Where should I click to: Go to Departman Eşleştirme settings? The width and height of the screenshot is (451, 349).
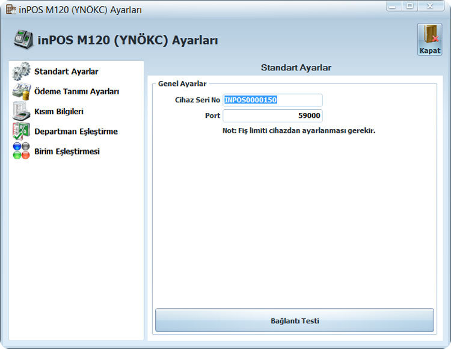pyautogui.click(x=76, y=132)
